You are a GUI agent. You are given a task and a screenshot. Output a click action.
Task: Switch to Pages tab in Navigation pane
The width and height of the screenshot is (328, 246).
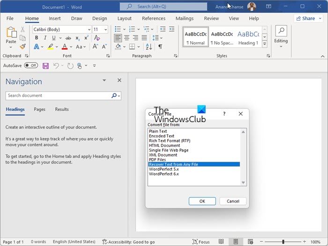click(x=39, y=109)
